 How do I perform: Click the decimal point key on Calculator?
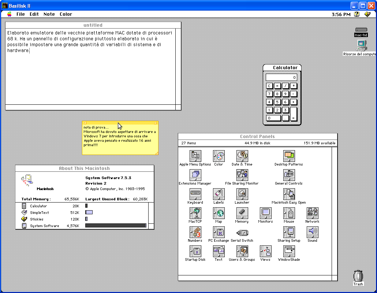point(285,118)
